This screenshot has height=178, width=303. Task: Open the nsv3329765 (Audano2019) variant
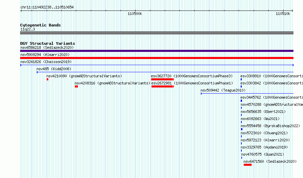tap(264, 147)
